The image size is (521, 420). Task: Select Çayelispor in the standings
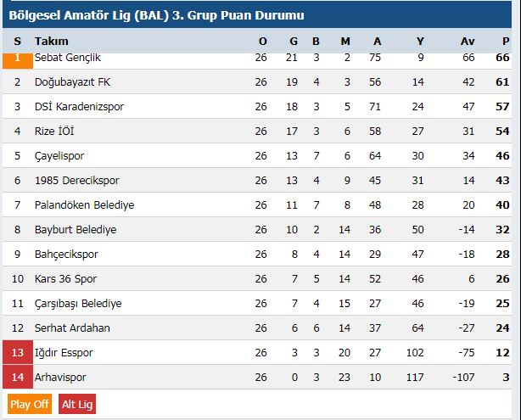click(59, 156)
